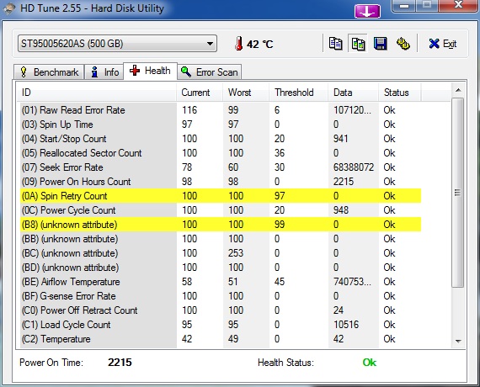Select the (C2) Temperature row
The image size is (480, 387).
(x=221, y=339)
